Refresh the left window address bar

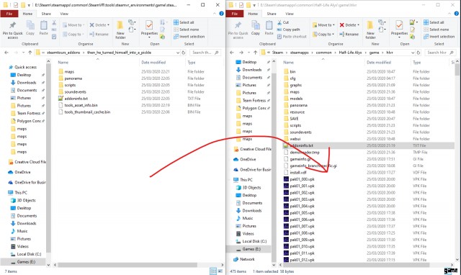[184, 53]
